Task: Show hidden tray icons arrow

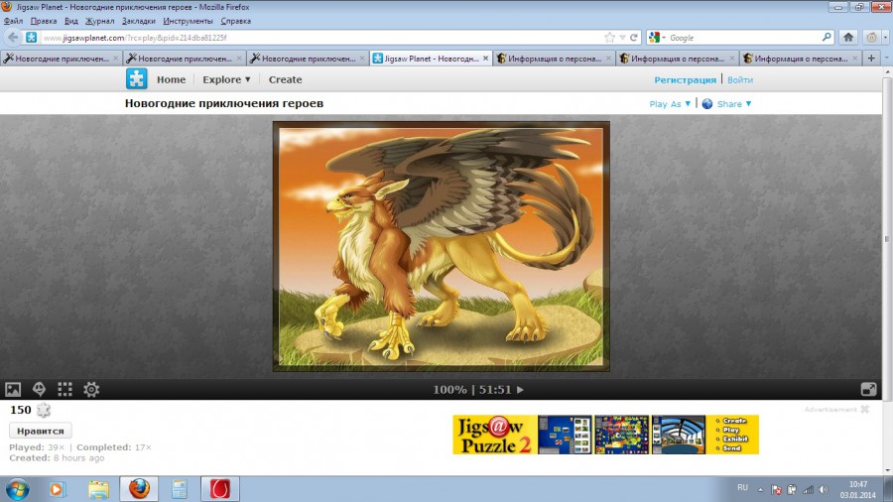Action: [760, 489]
